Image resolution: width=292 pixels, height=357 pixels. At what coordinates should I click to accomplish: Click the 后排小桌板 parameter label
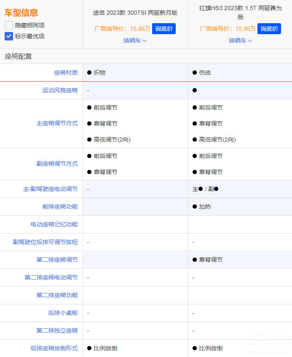coord(63,313)
